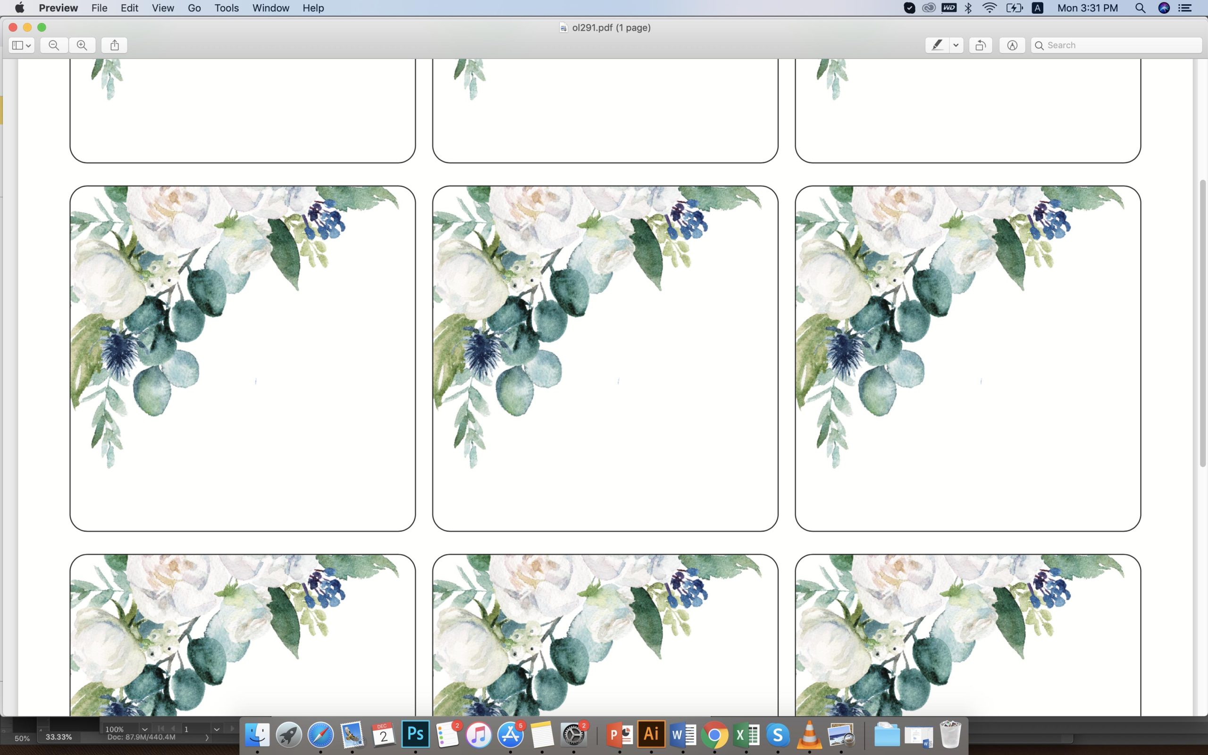
Task: Open the Share button in toolbar
Action: click(114, 45)
